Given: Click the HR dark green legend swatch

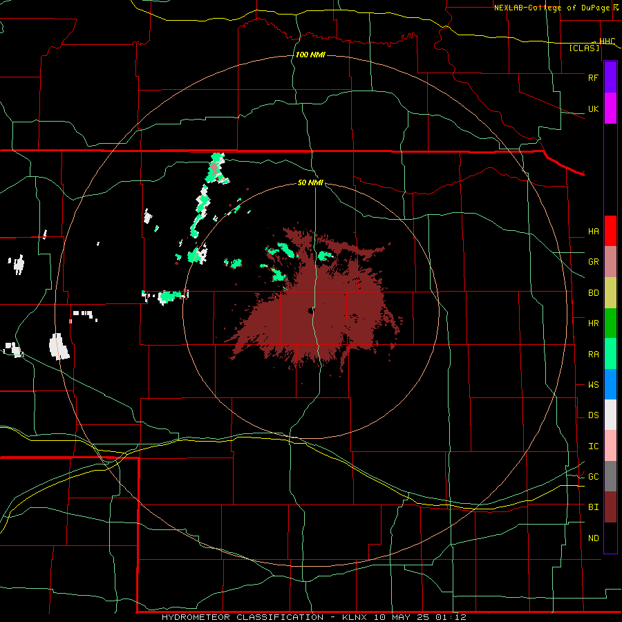Looking at the screenshot, I should click(610, 323).
